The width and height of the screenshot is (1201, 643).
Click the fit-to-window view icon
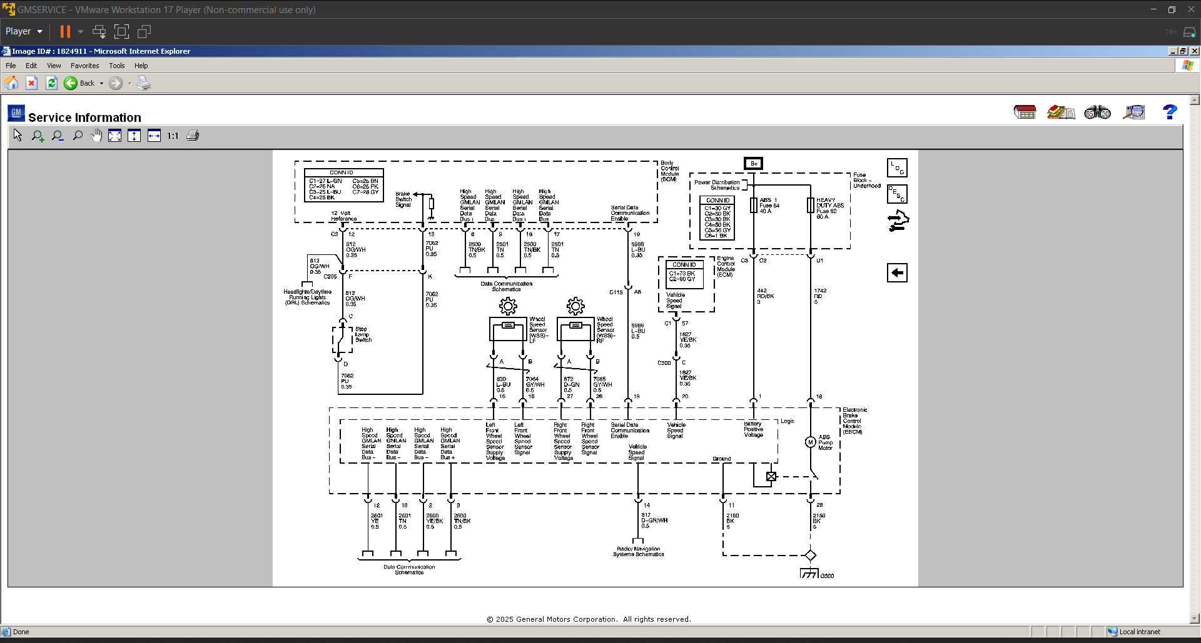tap(114, 136)
